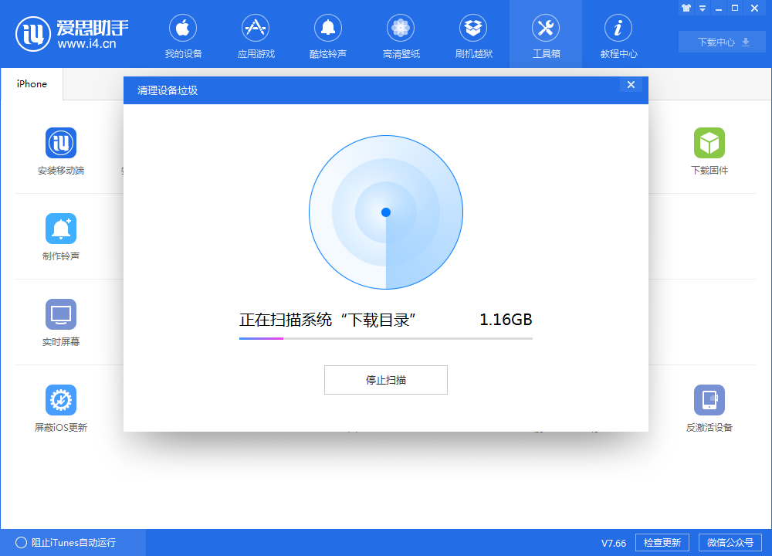The width and height of the screenshot is (772, 556).
Task: Click 停止扫描 to stop scanning
Action: coord(385,379)
